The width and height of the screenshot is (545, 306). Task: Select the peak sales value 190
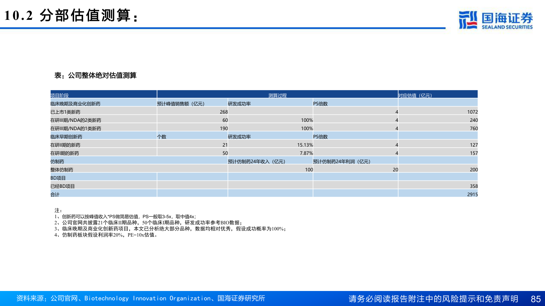click(x=224, y=128)
